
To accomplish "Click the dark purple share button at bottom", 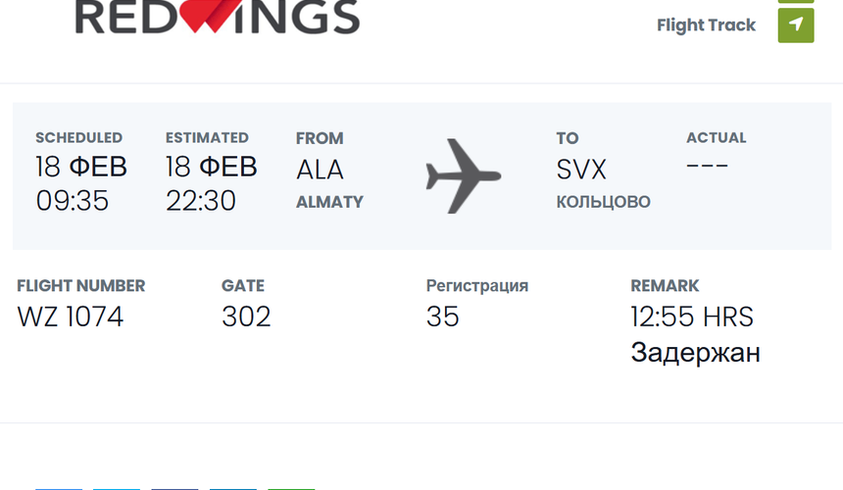I will coord(174,488).
